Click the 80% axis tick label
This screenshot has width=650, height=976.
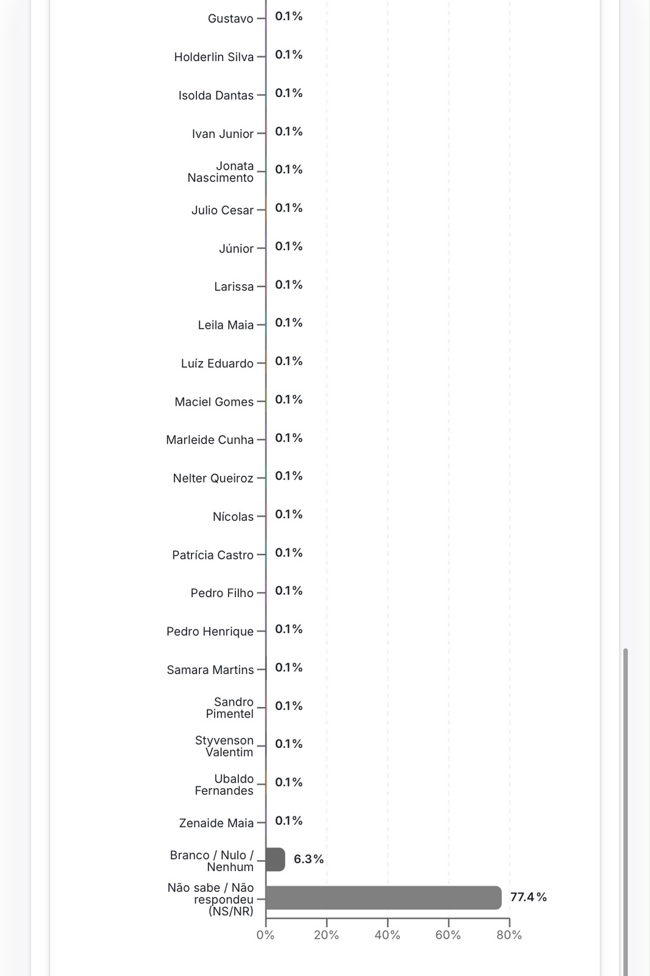tap(509, 935)
